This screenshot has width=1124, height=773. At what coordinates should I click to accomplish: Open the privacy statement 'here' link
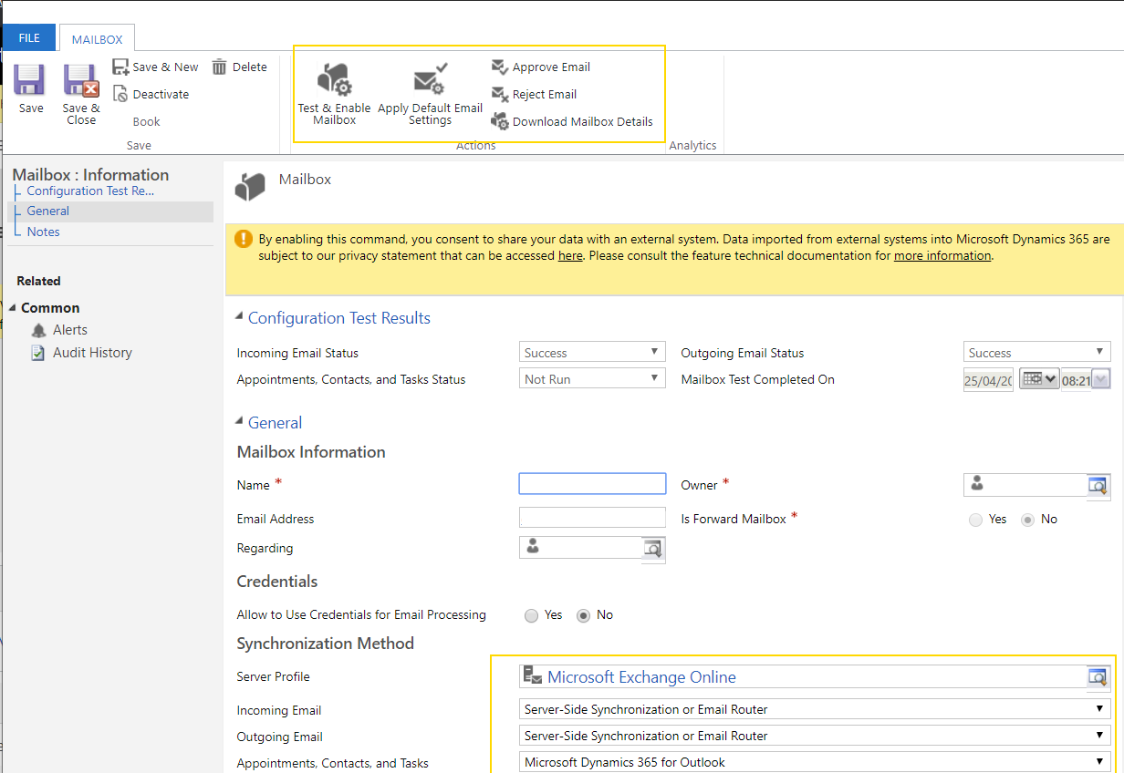coord(570,255)
